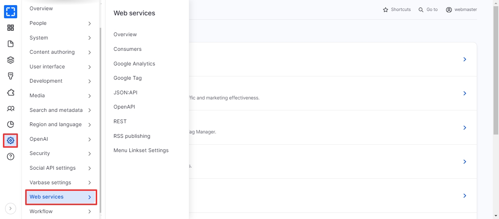Open the Help question mark icon
499x219 pixels.
click(x=11, y=157)
